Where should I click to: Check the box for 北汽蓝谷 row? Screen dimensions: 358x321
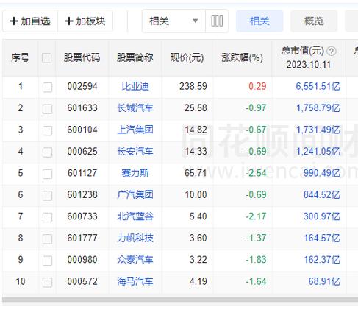(x=47, y=217)
